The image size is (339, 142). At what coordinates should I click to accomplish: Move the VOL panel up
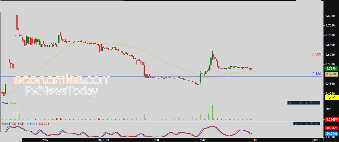pos(300,103)
